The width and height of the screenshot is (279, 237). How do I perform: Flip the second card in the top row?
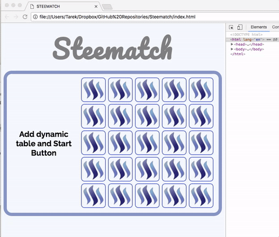(120, 90)
